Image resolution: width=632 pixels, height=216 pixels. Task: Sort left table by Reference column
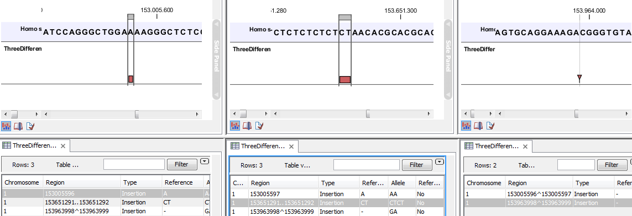point(182,182)
